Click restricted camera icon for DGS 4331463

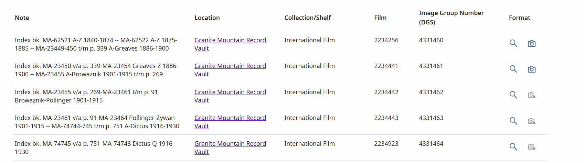[x=532, y=121]
